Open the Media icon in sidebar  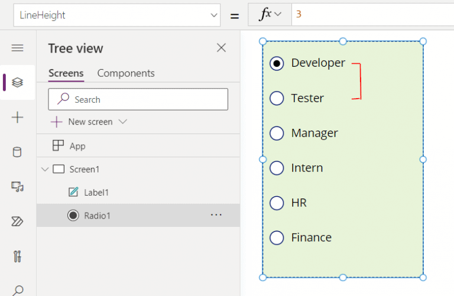(17, 187)
